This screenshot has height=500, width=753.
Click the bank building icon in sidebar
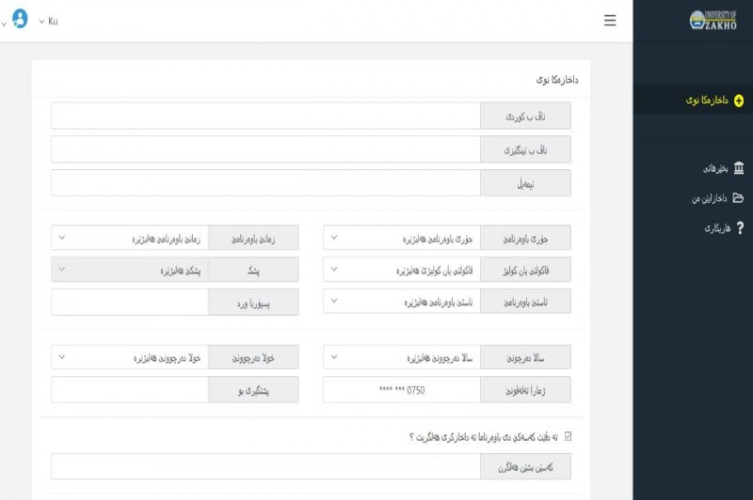[x=738, y=168]
